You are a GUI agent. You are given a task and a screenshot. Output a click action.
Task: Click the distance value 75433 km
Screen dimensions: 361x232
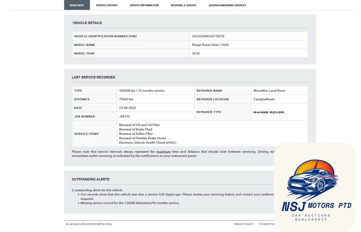126,99
